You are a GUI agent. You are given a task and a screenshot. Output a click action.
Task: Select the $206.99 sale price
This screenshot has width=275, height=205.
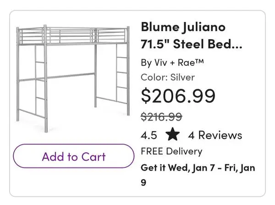click(x=178, y=96)
